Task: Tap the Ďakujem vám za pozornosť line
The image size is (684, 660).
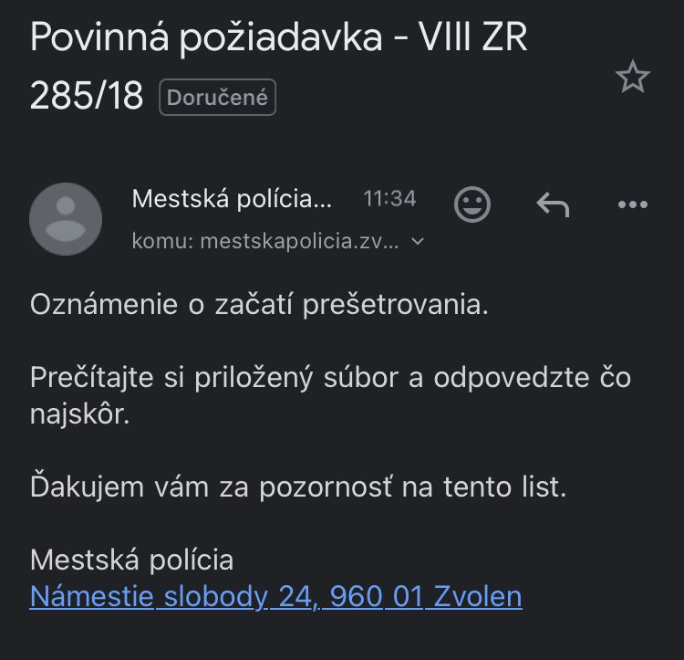Action: click(x=298, y=487)
